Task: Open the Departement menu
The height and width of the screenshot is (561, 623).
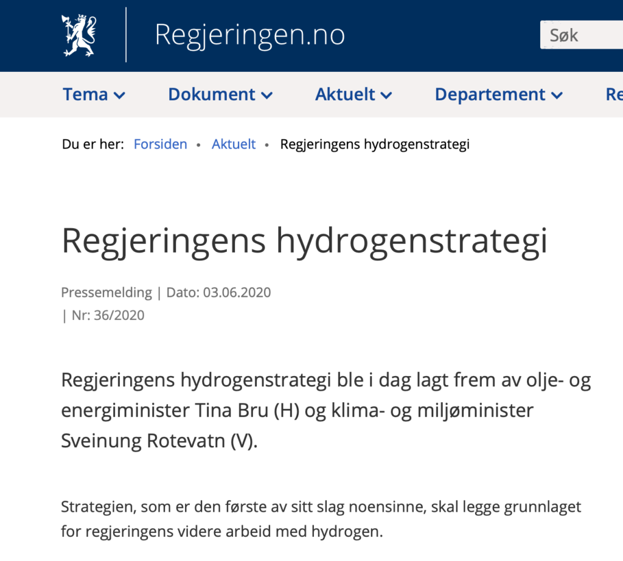Action: click(x=499, y=94)
